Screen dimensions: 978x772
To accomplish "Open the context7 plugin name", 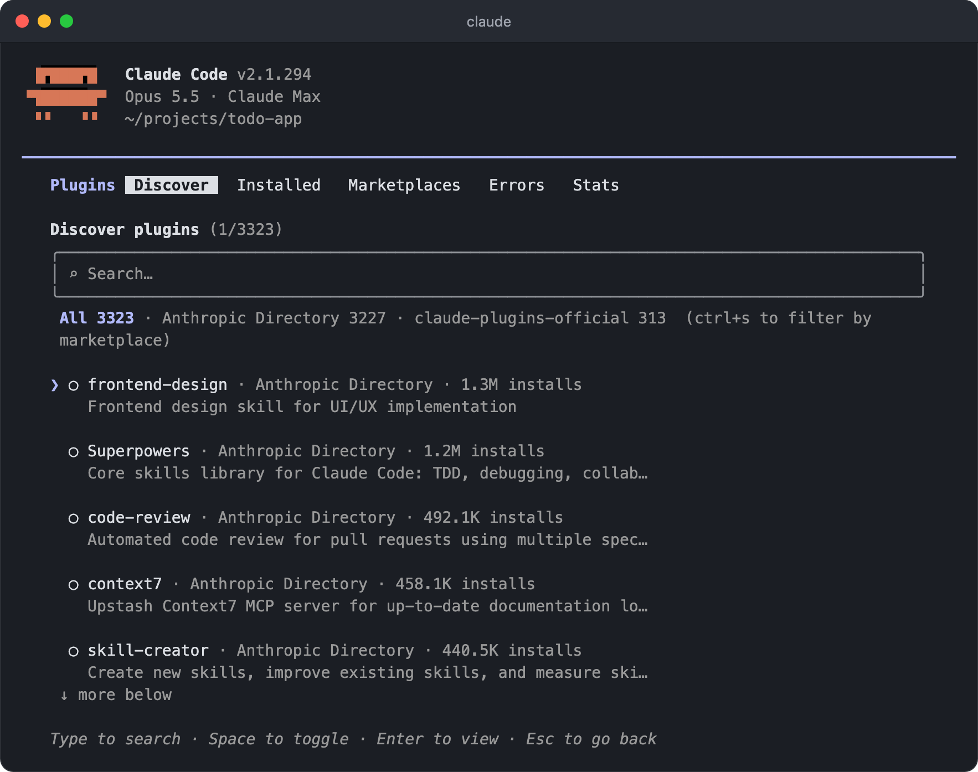I will tap(125, 584).
